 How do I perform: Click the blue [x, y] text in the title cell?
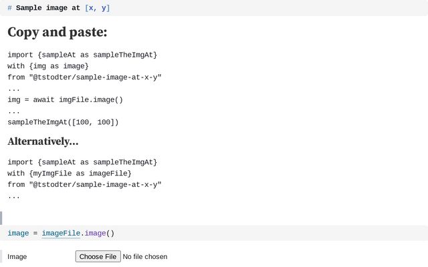click(x=97, y=8)
